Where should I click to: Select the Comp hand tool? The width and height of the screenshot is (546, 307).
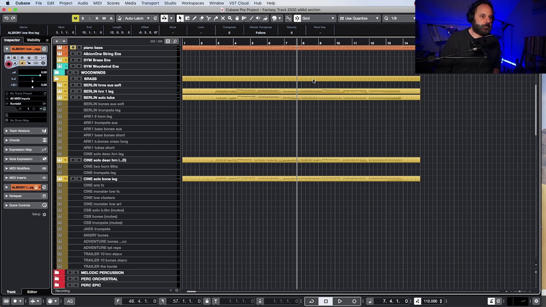(237, 18)
